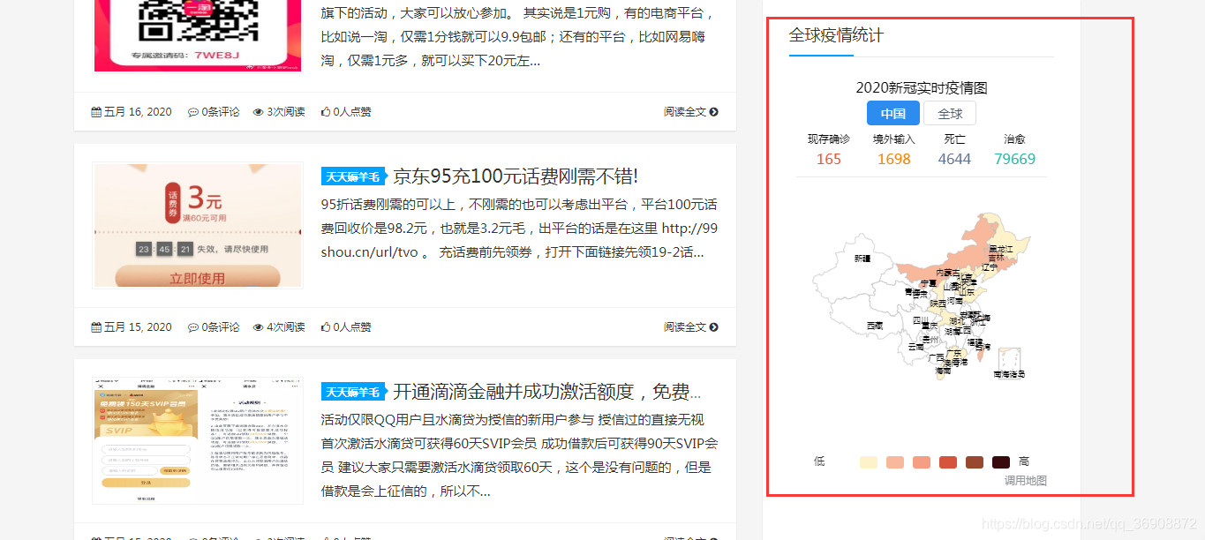Click 全球疫情统计 widget heading
This screenshot has height=540, width=1205.
pos(836,35)
